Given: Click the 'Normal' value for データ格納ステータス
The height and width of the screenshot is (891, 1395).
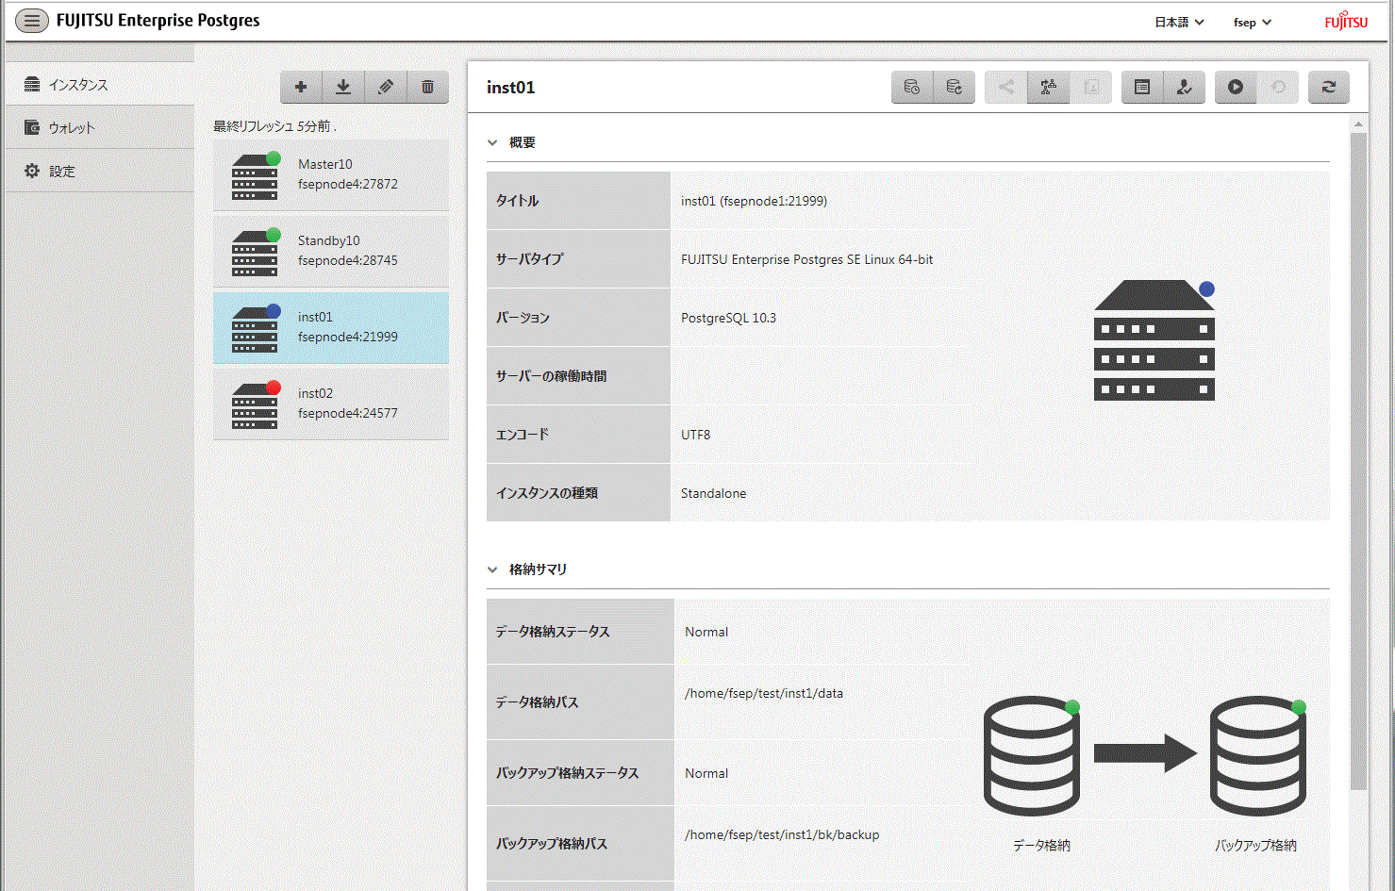Looking at the screenshot, I should 706,632.
